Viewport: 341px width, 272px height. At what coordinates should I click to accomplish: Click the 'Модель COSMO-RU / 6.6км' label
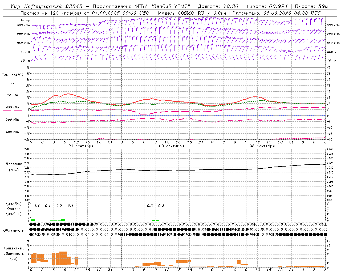[192, 13]
